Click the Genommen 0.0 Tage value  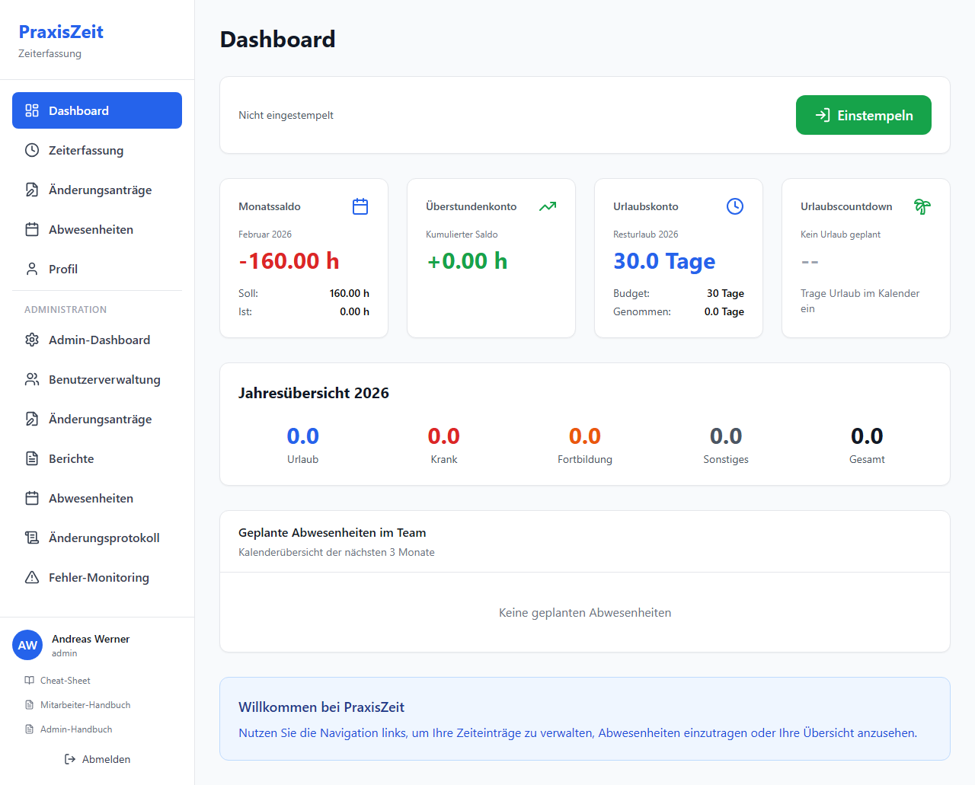pyautogui.click(x=724, y=311)
